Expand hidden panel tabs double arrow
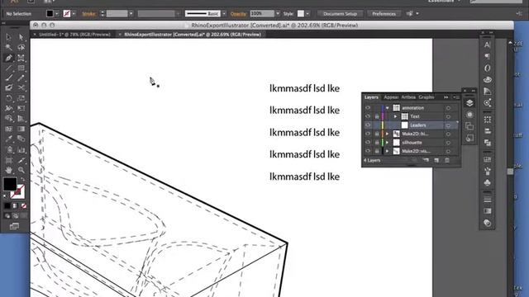 [446, 97]
